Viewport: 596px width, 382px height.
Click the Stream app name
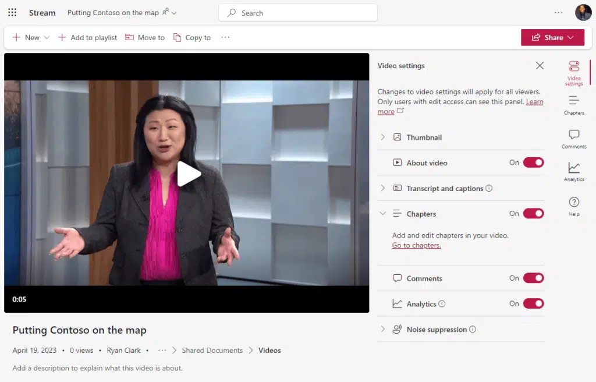pos(42,13)
